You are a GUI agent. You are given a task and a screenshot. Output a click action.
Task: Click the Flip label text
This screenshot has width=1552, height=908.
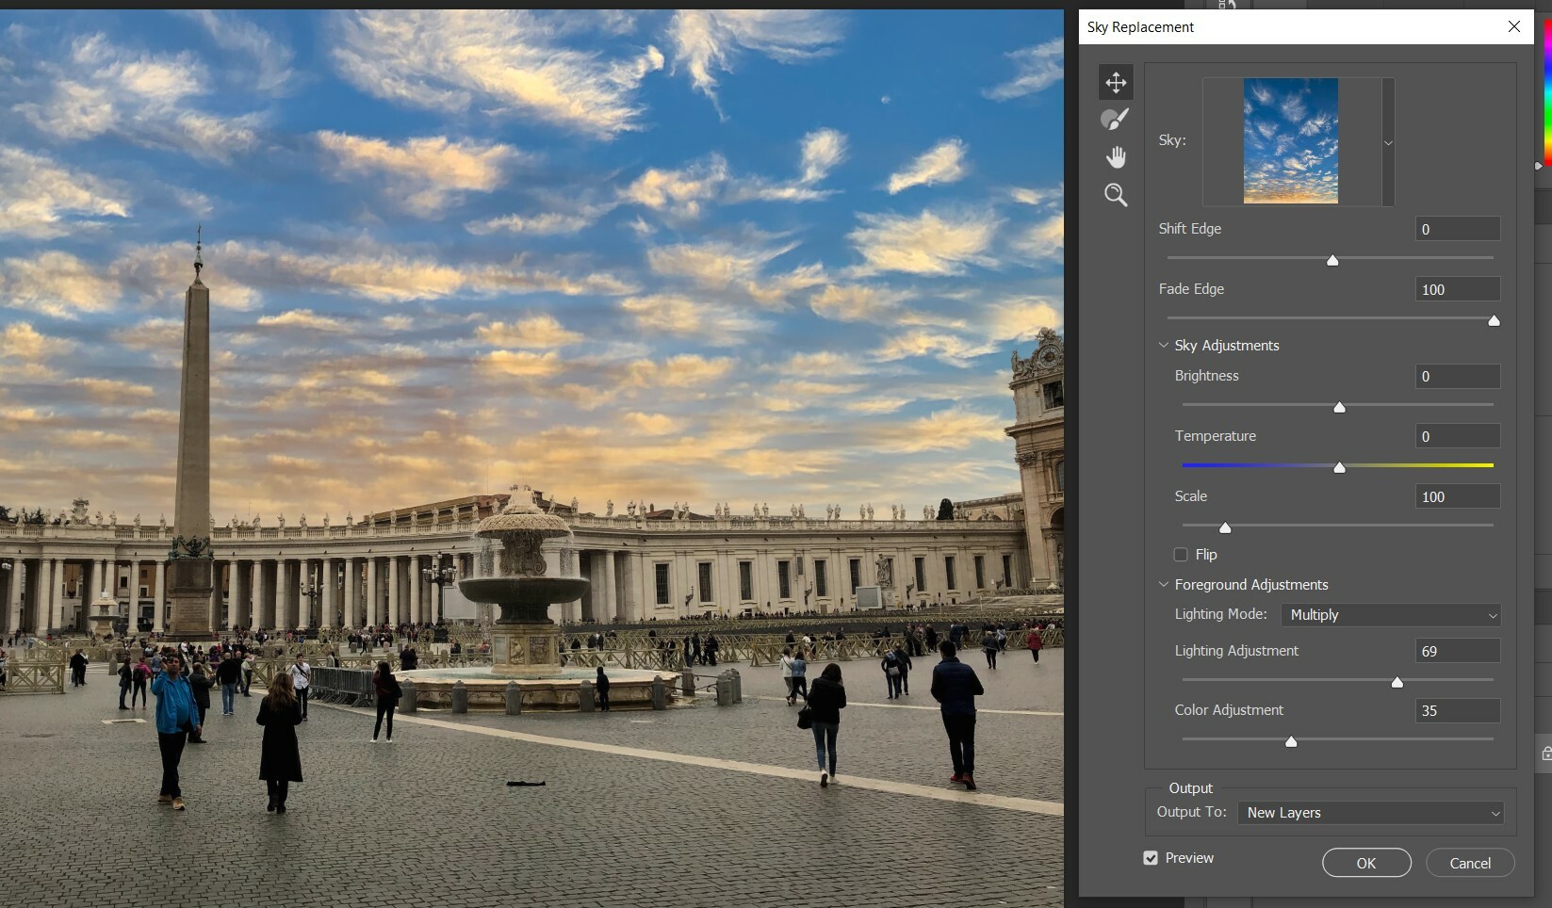pos(1206,555)
